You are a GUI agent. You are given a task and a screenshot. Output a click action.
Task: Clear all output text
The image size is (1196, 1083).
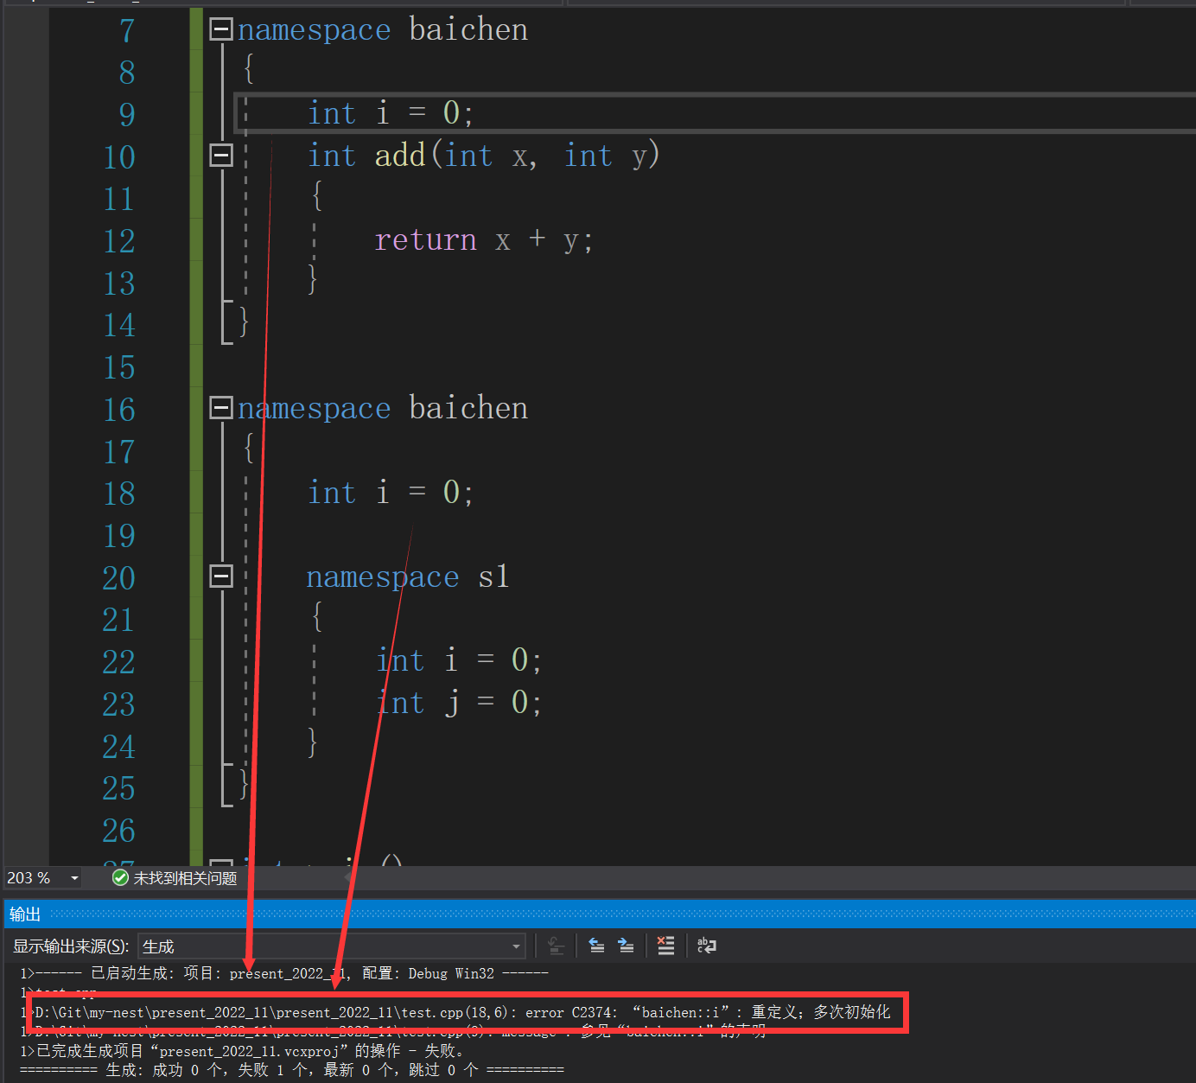665,946
